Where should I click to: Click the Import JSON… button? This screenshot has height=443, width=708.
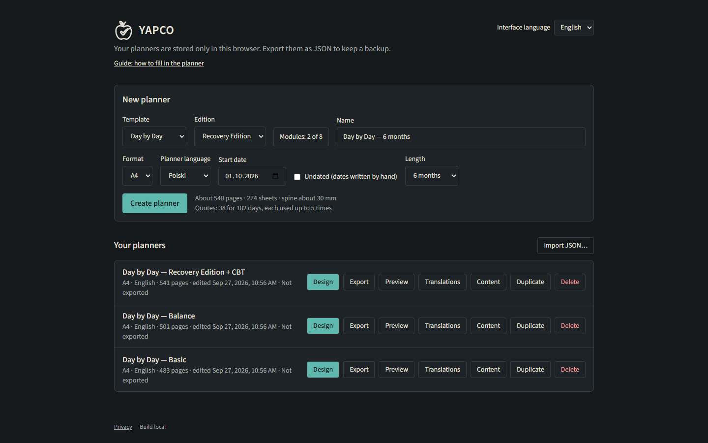pos(565,246)
